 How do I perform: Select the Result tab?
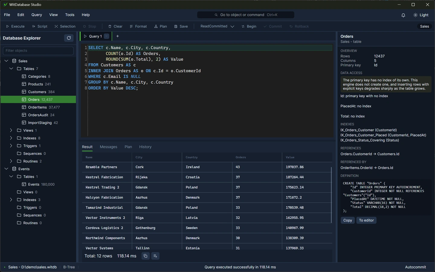[87, 147]
